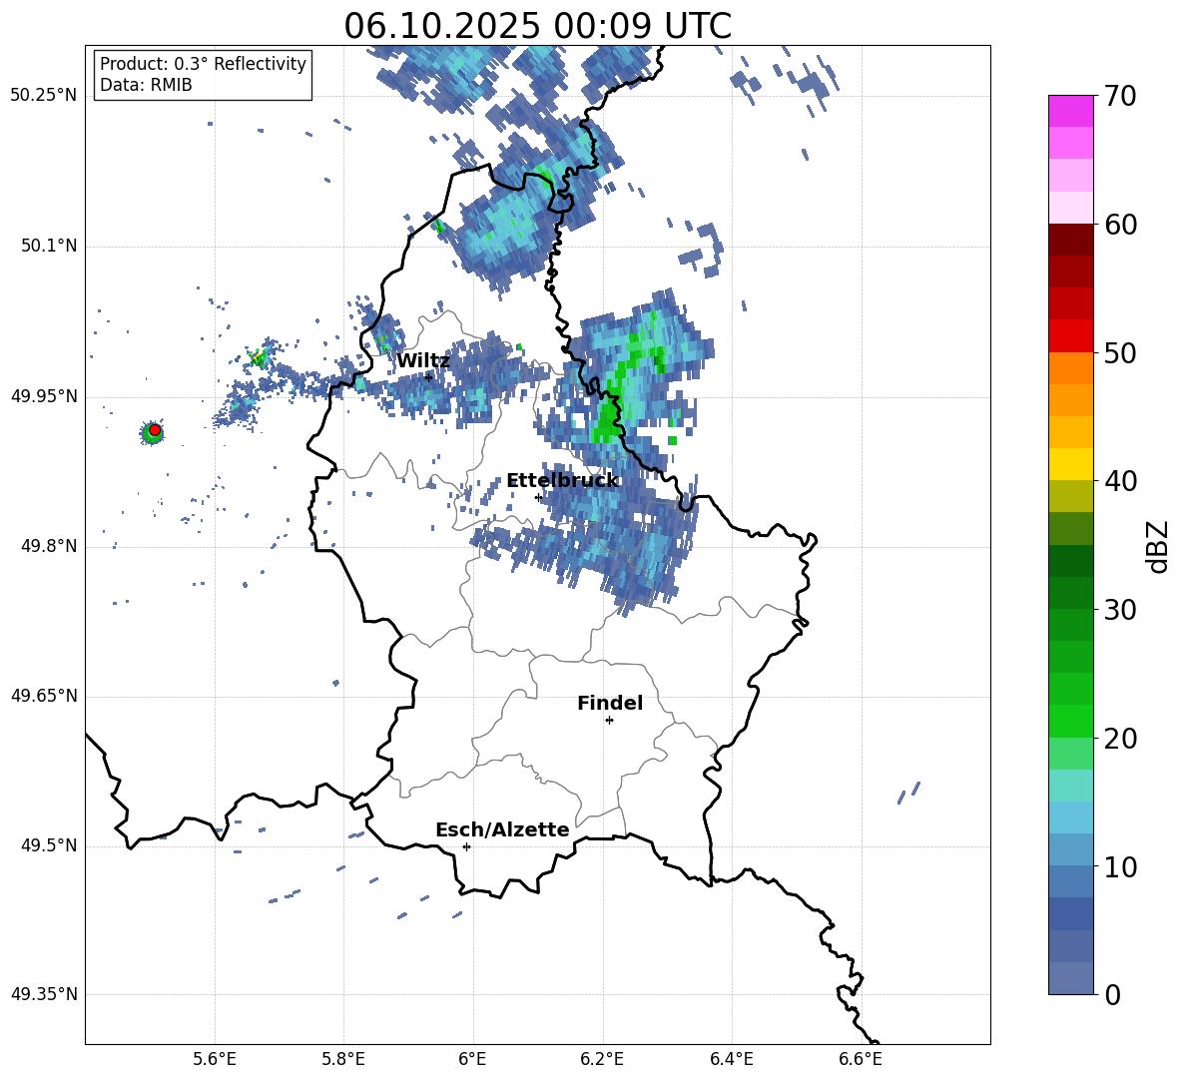Screen dimensions: 1182x1079
Task: Click the cross marker below Ettelbruck label
Action: 538,497
